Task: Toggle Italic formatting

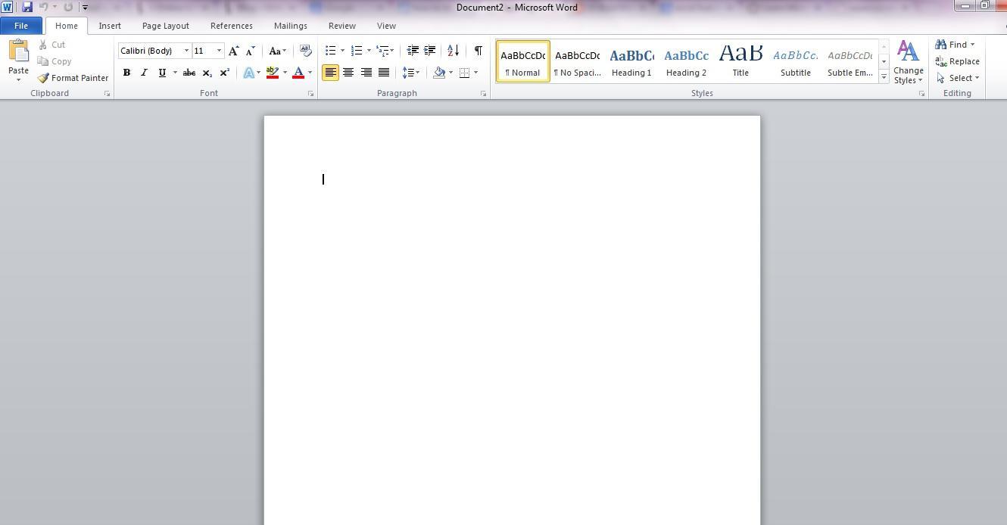Action: [x=144, y=73]
